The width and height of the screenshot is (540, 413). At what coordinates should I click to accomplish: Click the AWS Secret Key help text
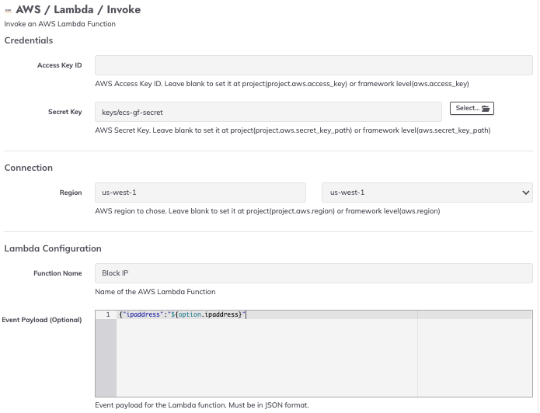(293, 130)
